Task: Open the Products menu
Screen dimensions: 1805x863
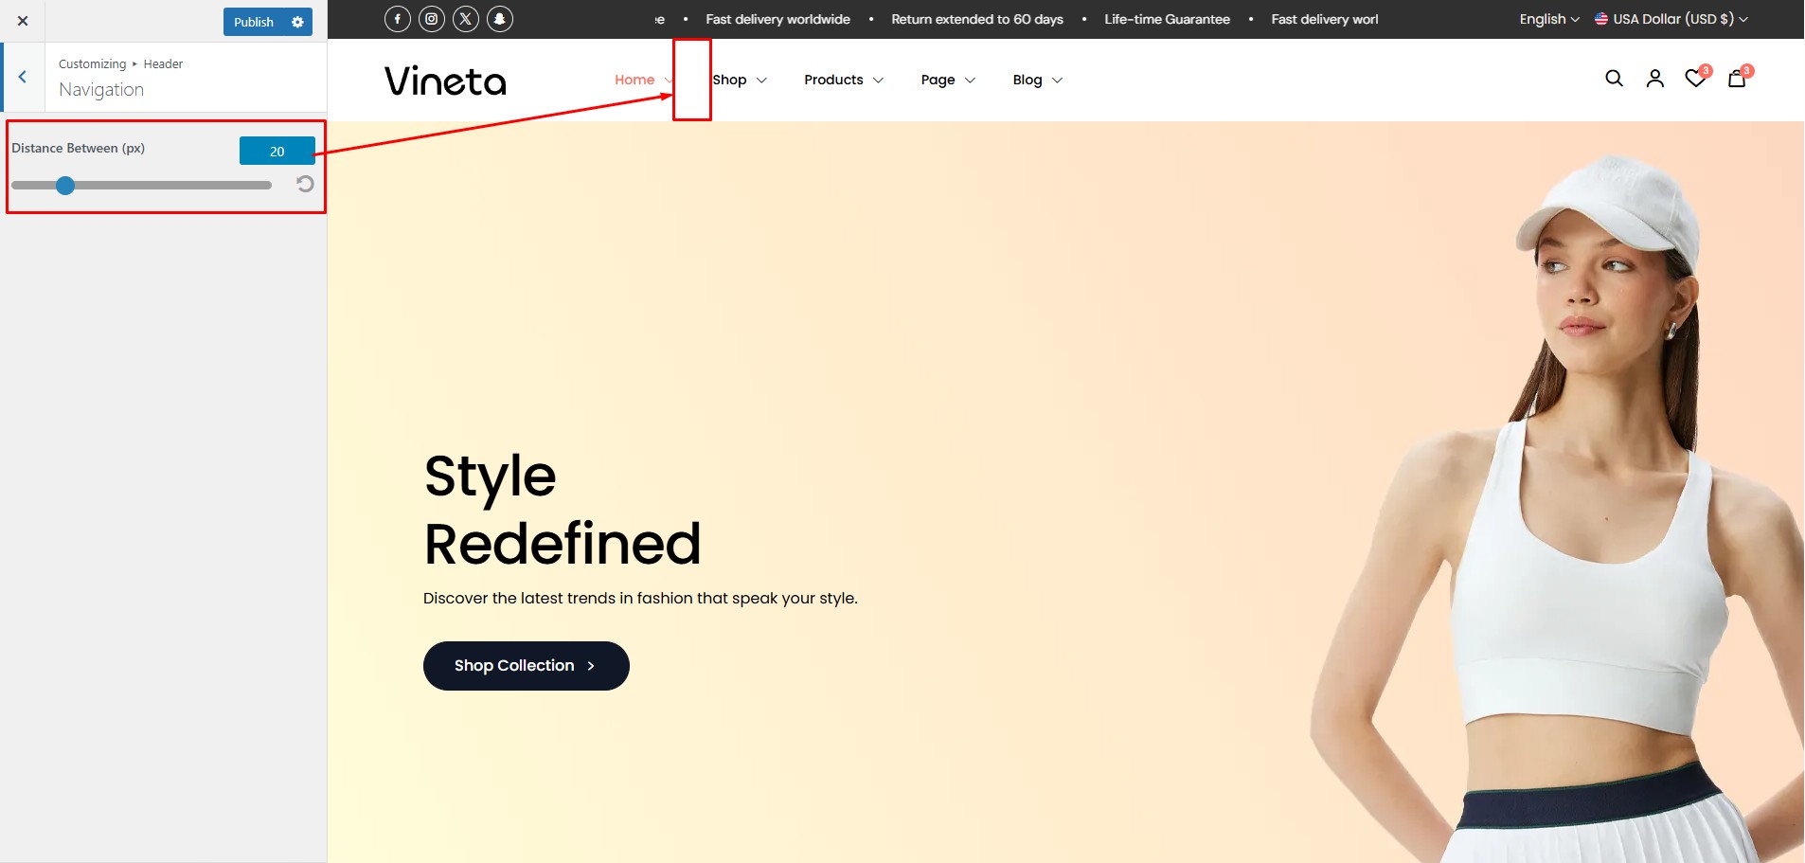Action: (x=833, y=80)
